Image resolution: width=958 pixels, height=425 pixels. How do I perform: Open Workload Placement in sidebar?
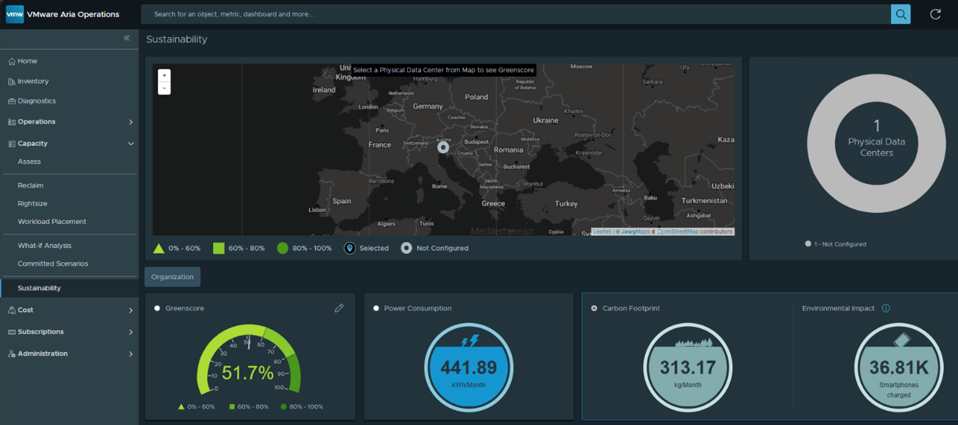tap(52, 222)
